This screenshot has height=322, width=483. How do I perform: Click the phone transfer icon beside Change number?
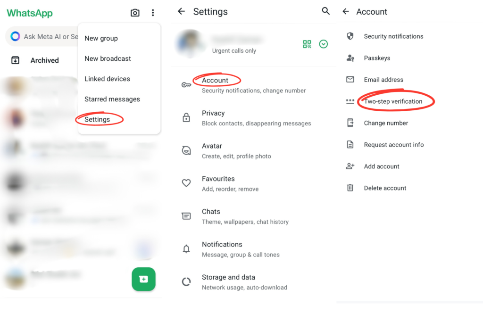(350, 123)
